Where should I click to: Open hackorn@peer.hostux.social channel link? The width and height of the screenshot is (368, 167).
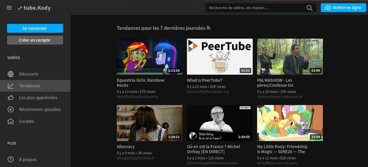click(280, 97)
